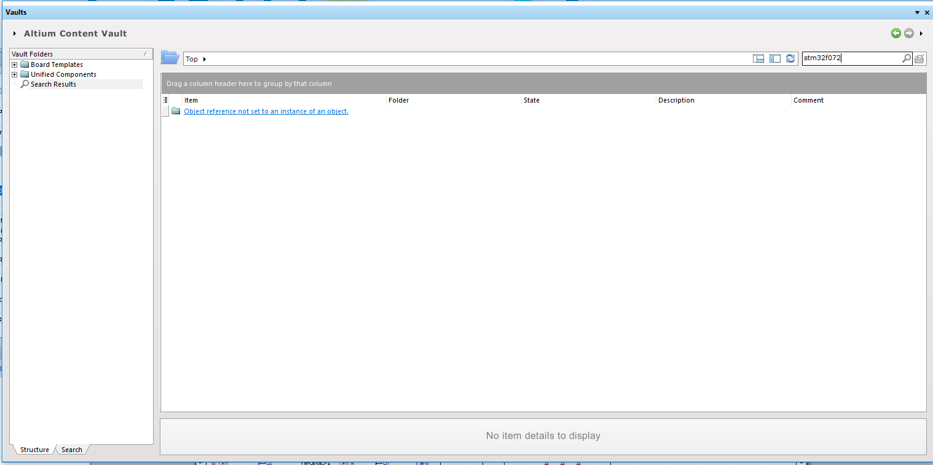Select the Board Templates folder

point(57,64)
